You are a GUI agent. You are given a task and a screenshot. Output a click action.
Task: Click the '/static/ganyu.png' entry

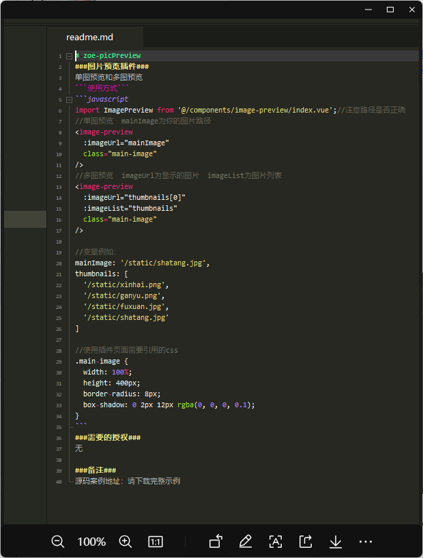pos(124,296)
